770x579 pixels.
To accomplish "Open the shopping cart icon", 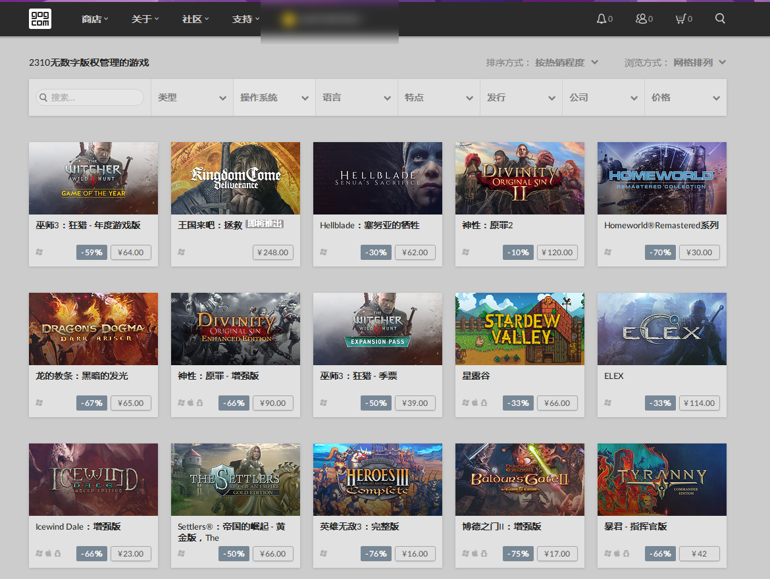I will pos(680,18).
